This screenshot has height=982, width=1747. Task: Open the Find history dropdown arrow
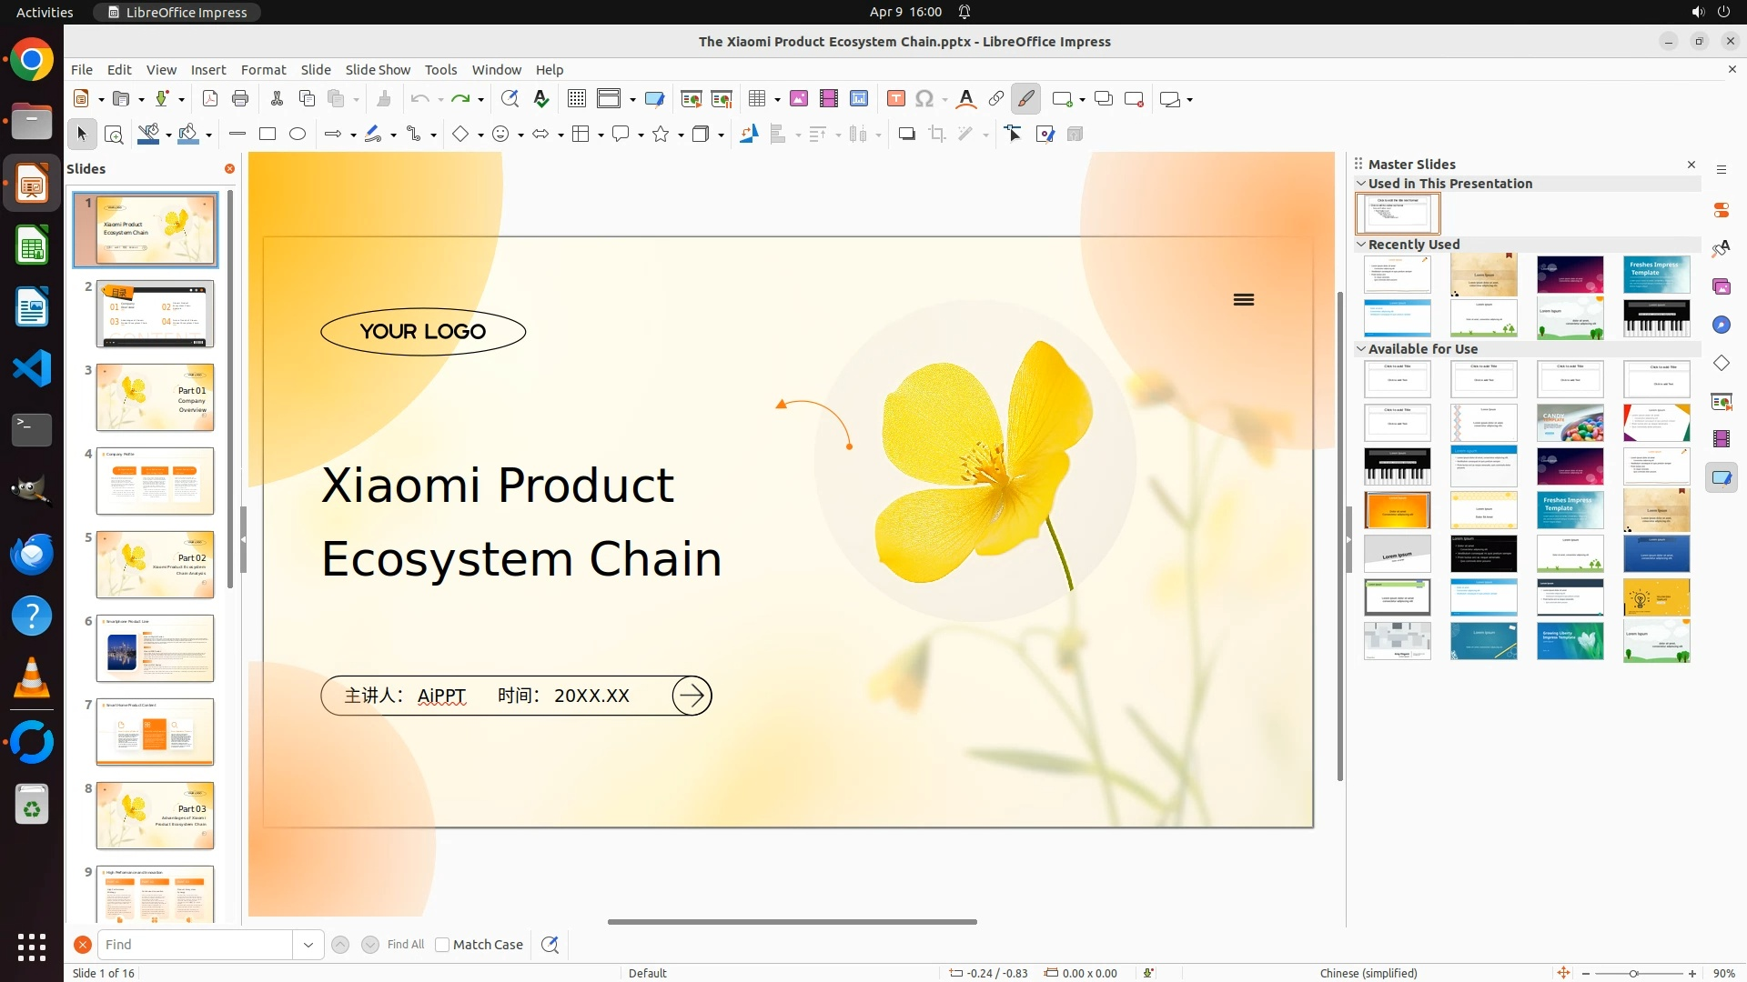click(x=308, y=945)
